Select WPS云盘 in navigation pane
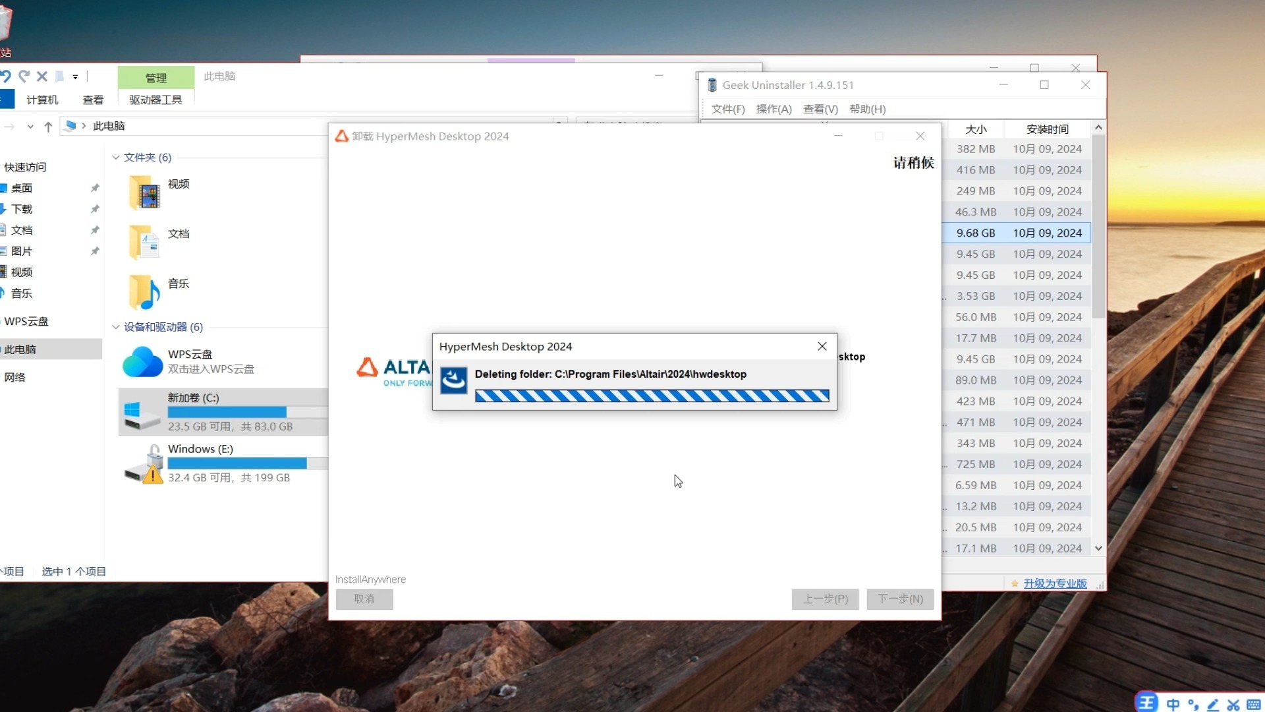 (26, 321)
